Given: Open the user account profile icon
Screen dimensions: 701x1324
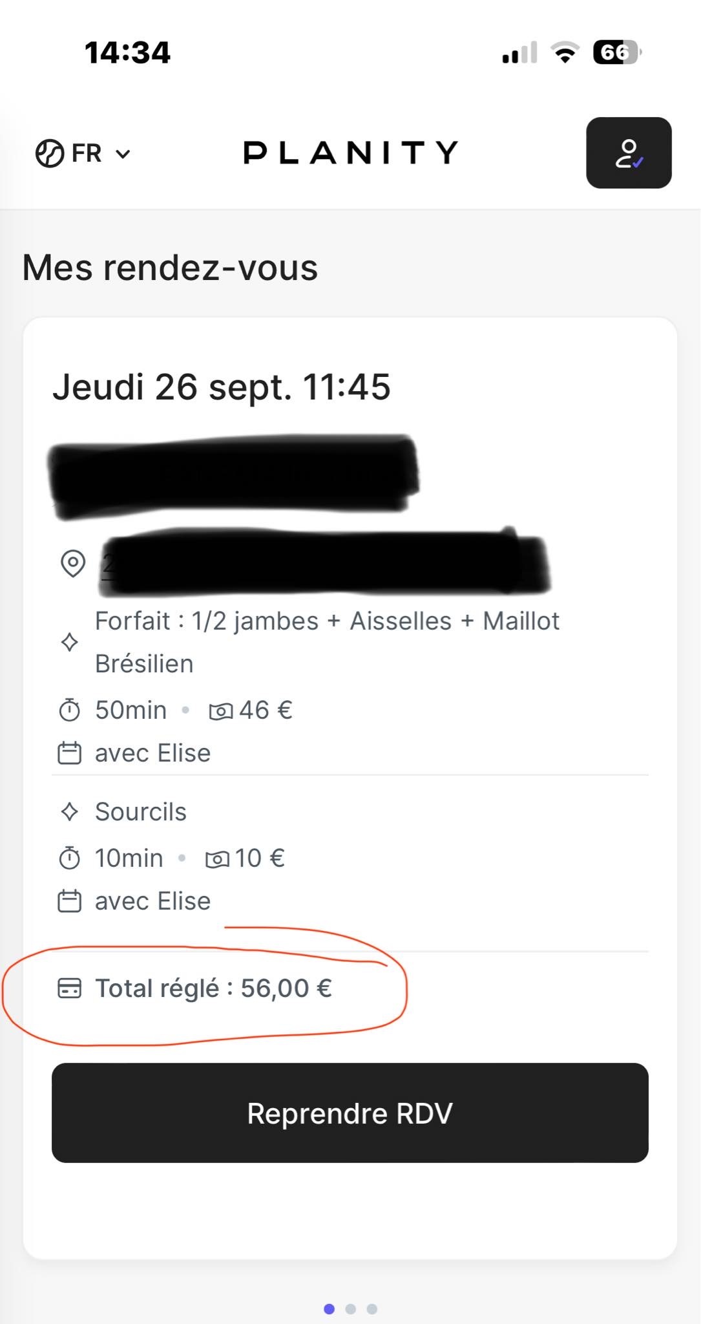Looking at the screenshot, I should click(x=629, y=153).
